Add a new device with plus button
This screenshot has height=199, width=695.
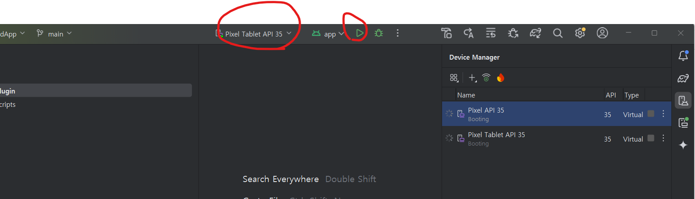click(472, 78)
